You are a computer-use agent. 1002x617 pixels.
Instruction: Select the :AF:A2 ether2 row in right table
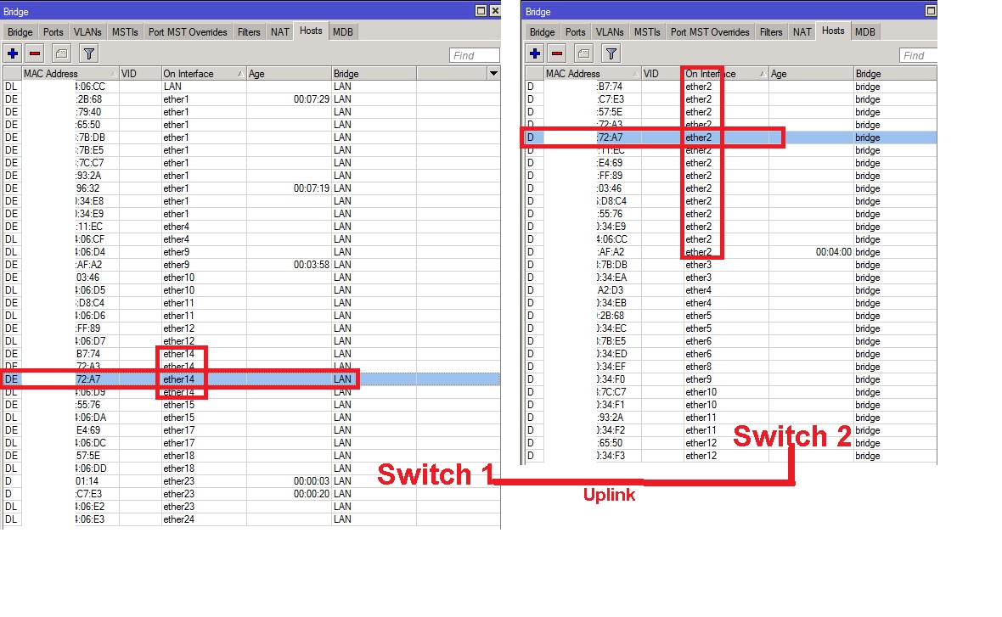pos(731,252)
